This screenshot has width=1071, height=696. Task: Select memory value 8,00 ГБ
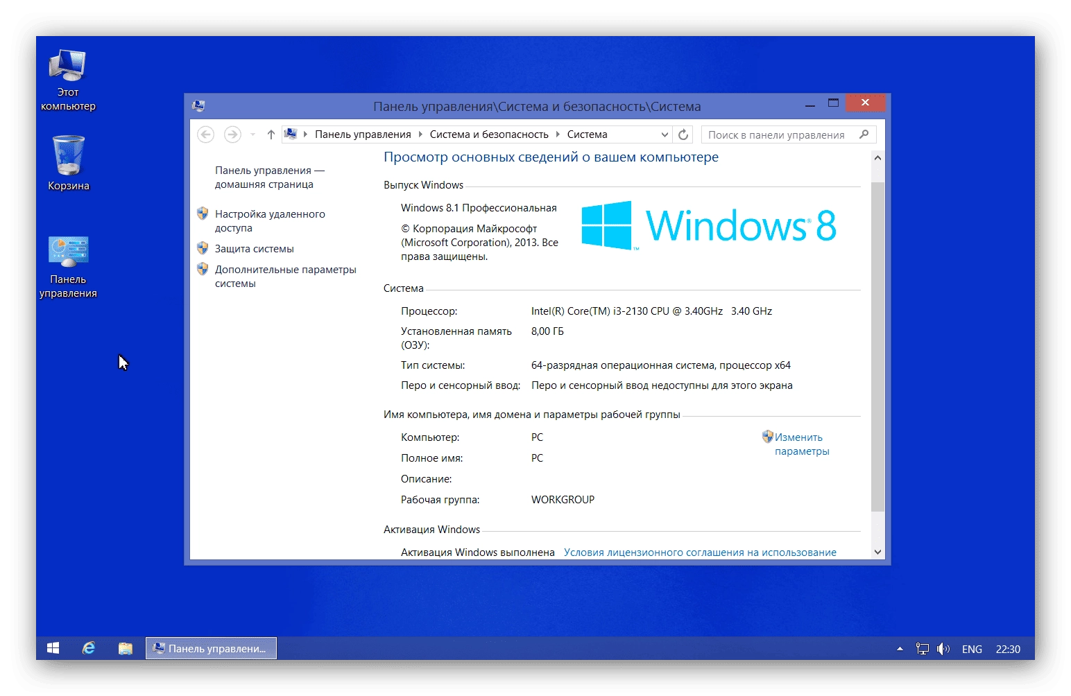pos(547,331)
